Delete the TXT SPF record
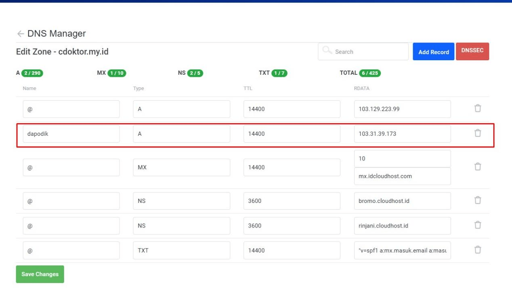This screenshot has height=291, width=512. coord(478,250)
